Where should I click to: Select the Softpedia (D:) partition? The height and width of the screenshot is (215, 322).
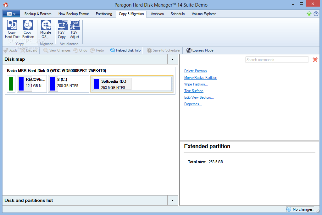(x=132, y=84)
